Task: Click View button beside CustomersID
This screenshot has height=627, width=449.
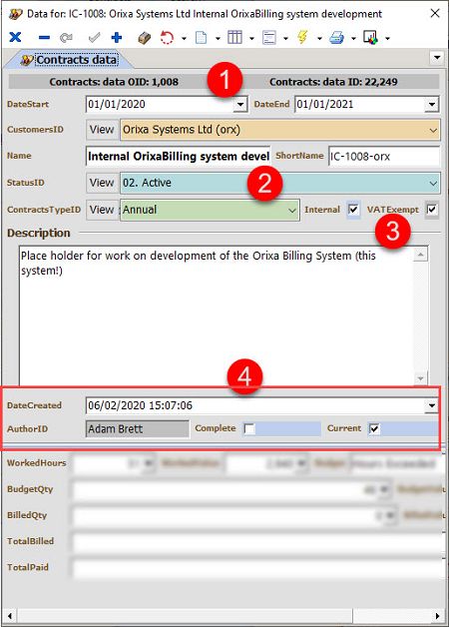Action: (x=102, y=130)
